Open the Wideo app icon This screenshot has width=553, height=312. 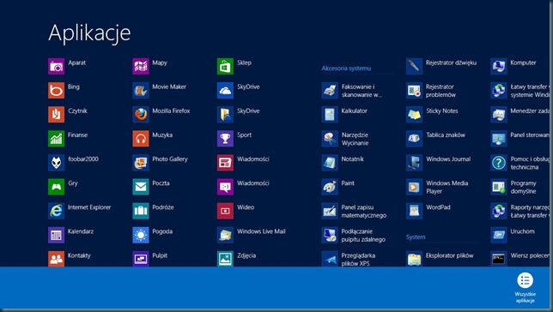(x=225, y=211)
